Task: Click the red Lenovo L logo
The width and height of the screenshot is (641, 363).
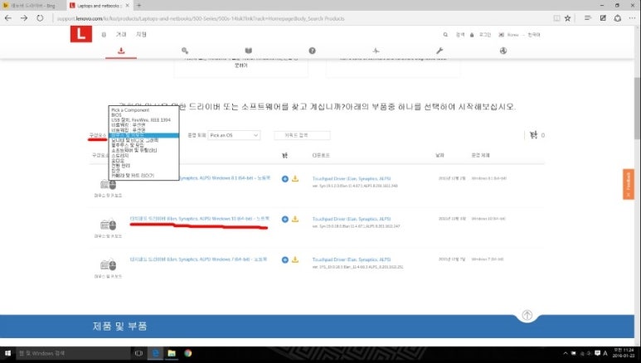Action: (x=81, y=34)
